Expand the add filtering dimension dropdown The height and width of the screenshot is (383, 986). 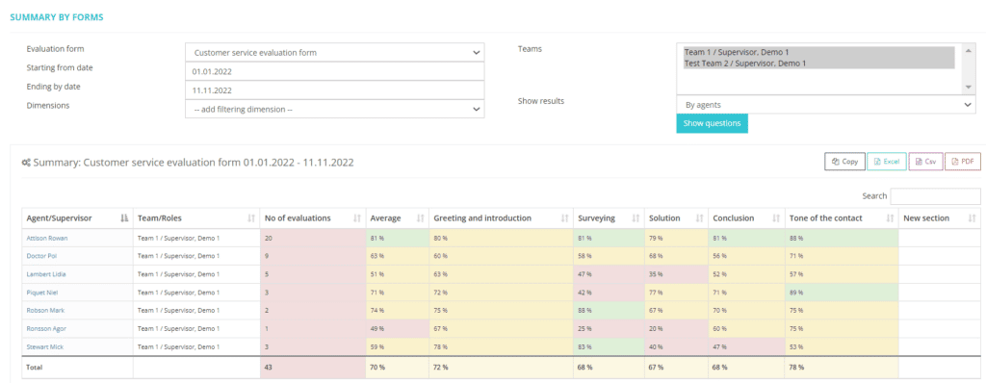335,109
